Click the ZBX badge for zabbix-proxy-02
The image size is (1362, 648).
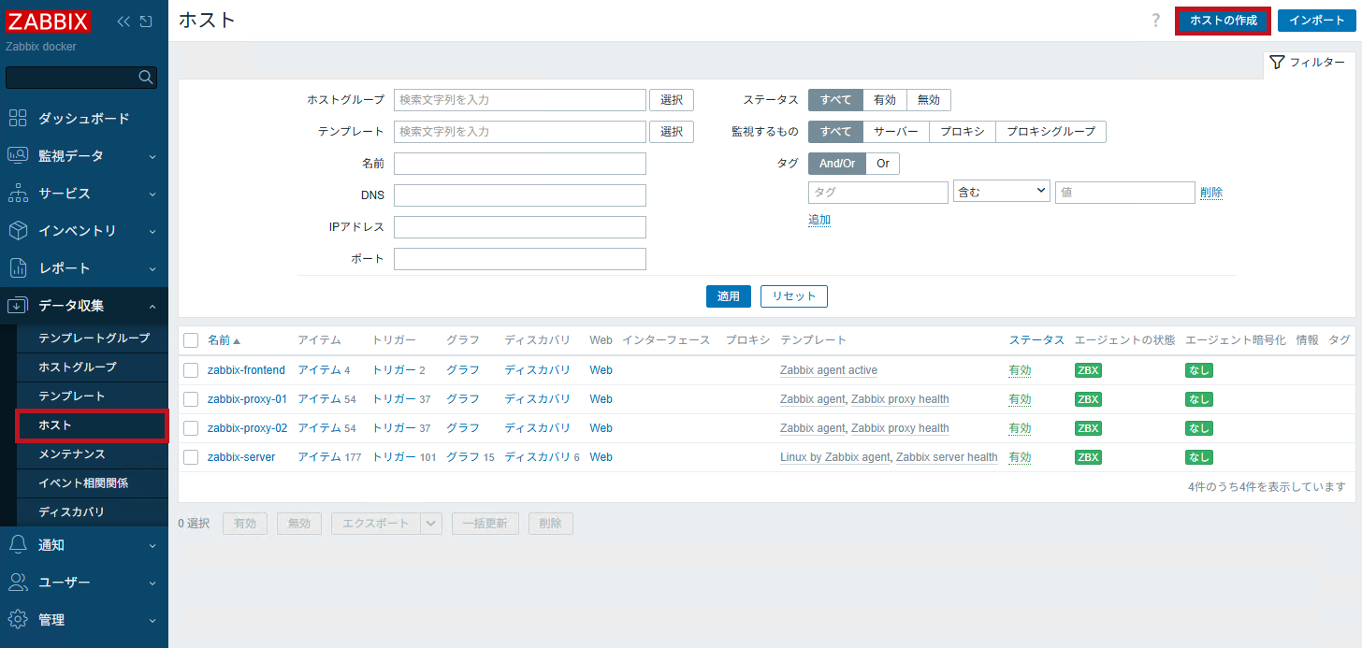click(x=1088, y=428)
